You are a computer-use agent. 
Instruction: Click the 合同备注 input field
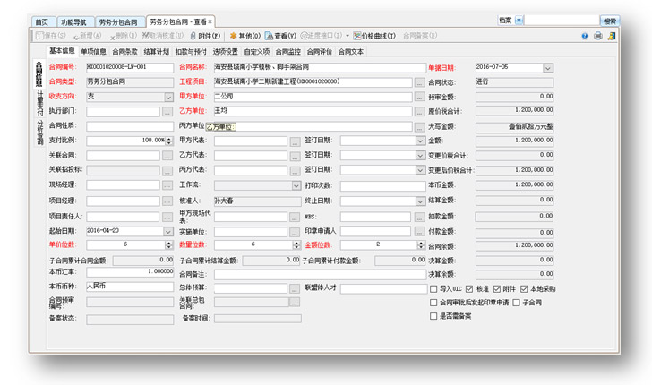tap(320, 275)
